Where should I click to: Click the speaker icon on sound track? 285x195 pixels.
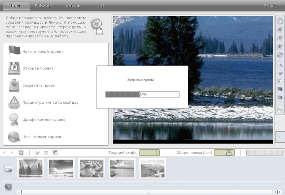click(x=8, y=187)
